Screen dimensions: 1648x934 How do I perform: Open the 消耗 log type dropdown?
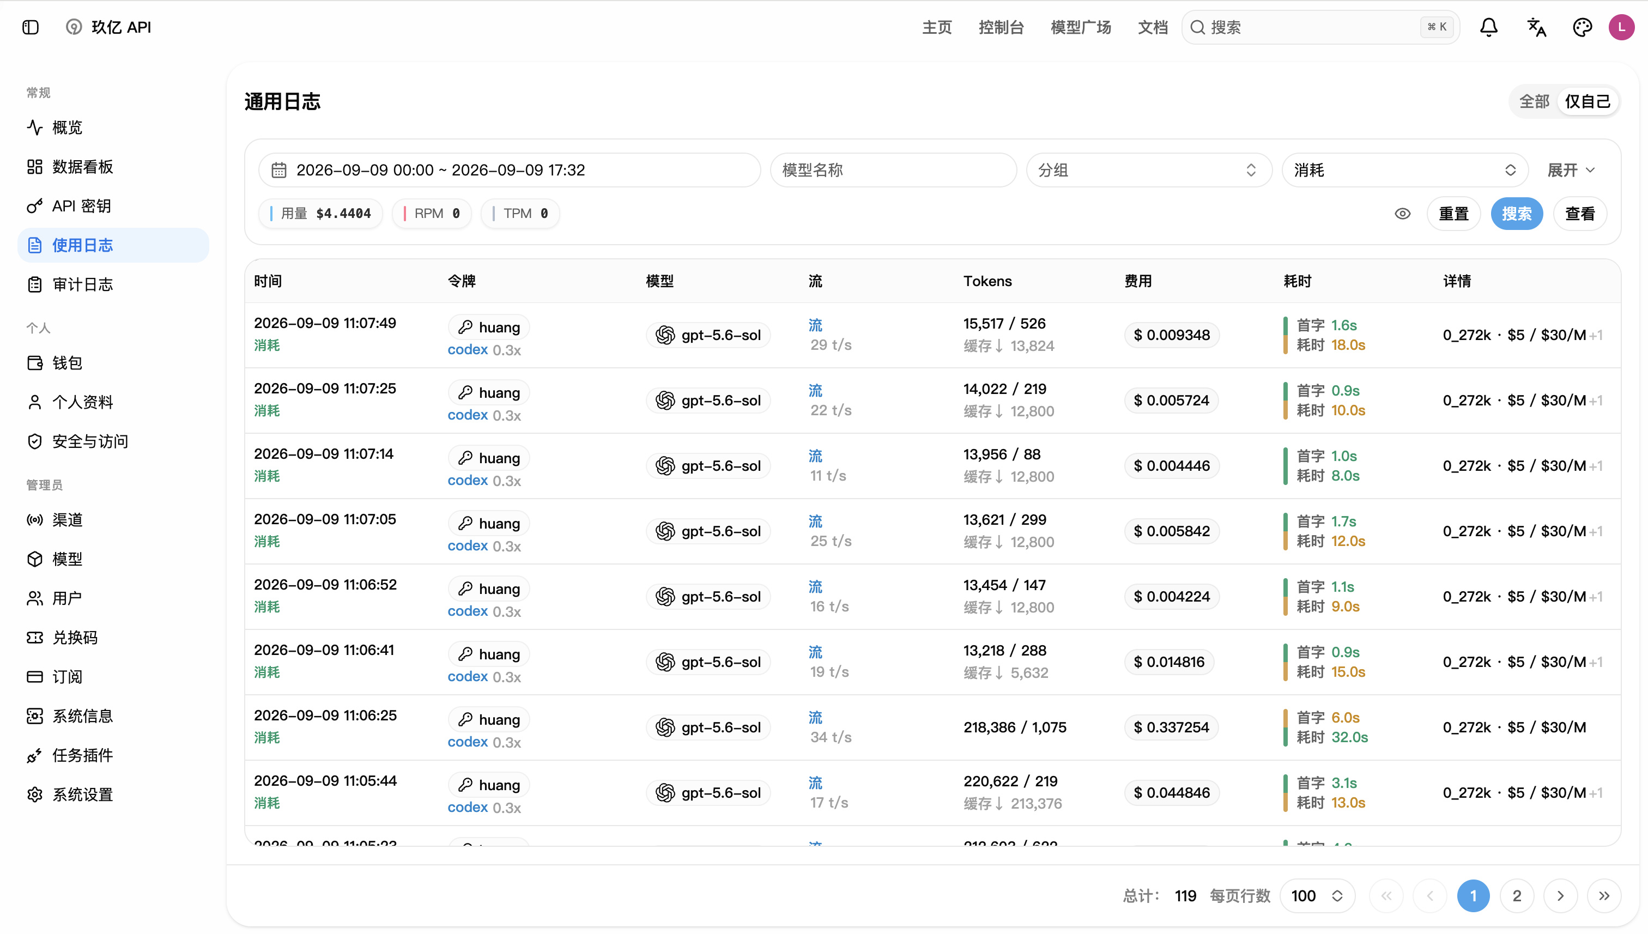pyautogui.click(x=1405, y=170)
